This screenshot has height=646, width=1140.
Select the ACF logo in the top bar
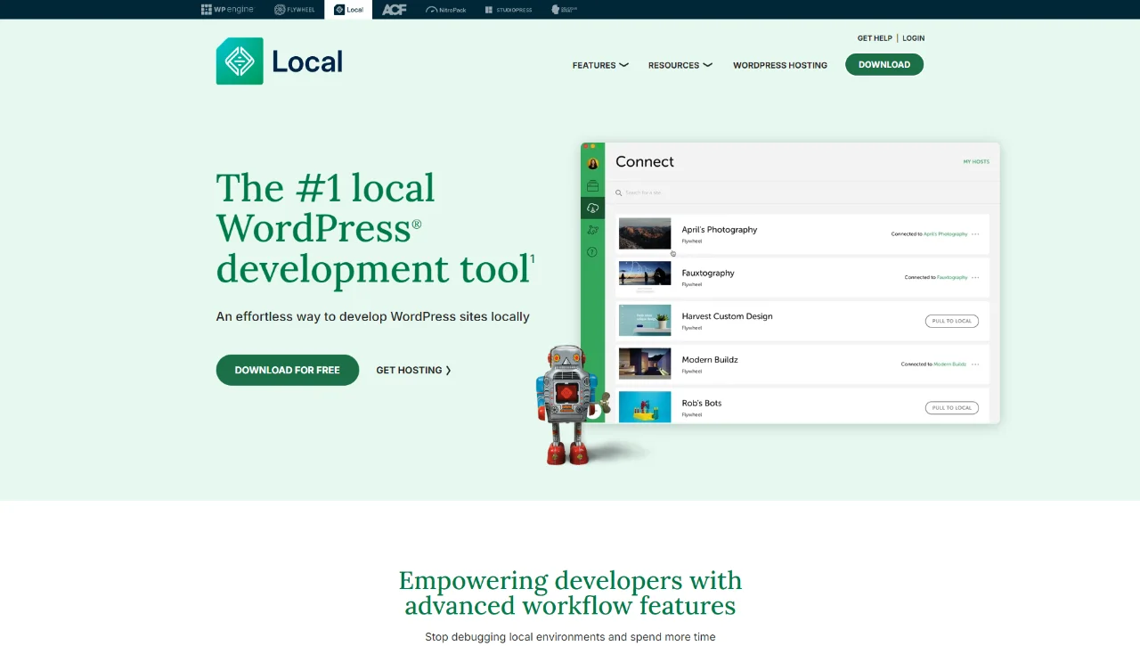pyautogui.click(x=394, y=9)
